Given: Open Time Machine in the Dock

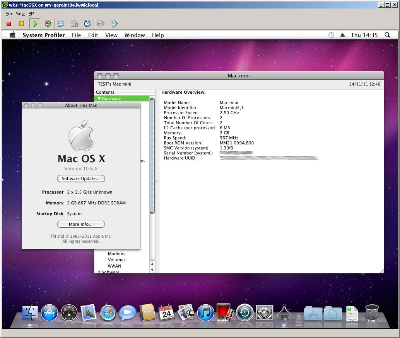Looking at the screenshot, I should [244, 312].
